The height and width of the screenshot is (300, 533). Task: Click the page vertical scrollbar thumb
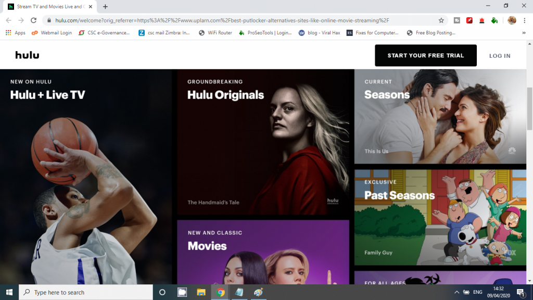point(529,108)
